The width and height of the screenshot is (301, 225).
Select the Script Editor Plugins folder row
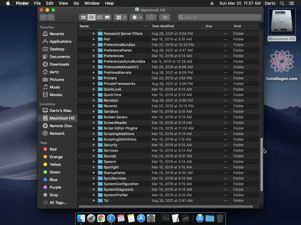click(x=168, y=128)
